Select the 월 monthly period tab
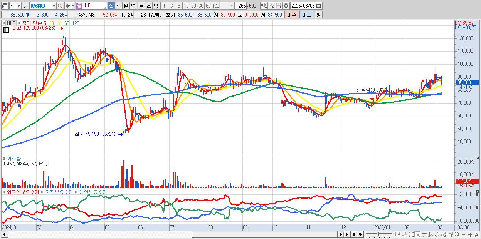Screen dimensions: 481x239 click(126, 6)
